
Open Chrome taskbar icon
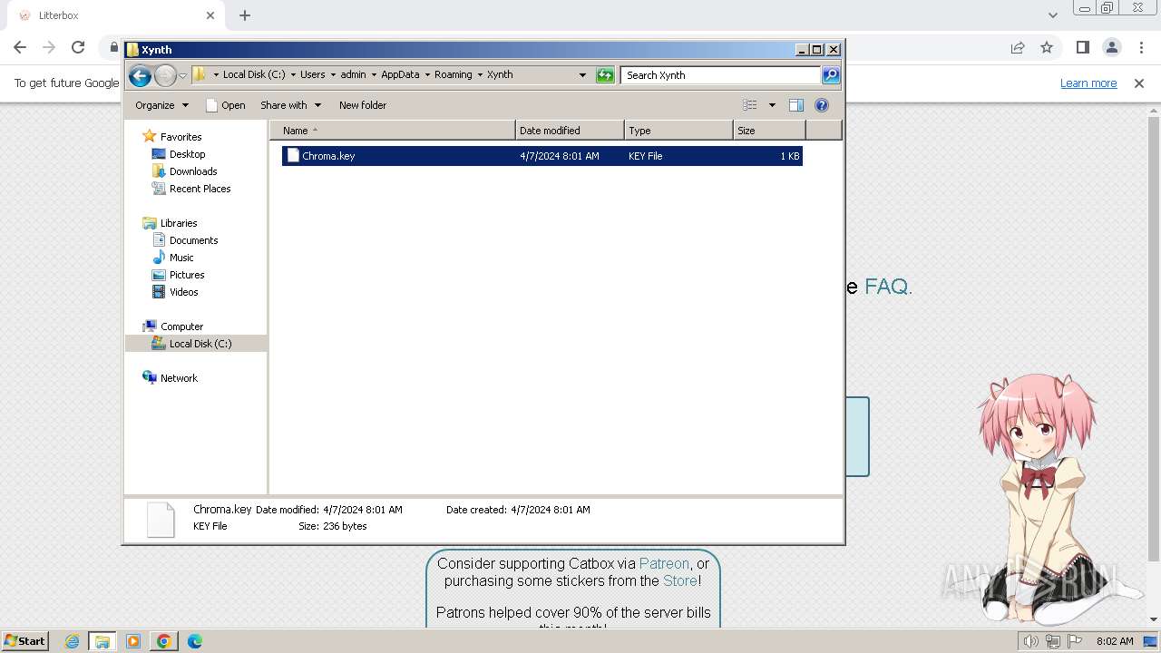click(x=164, y=641)
